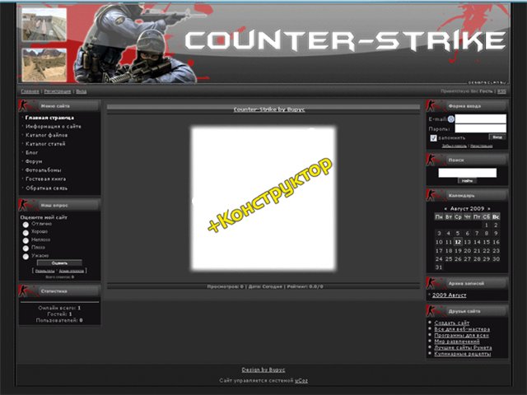527x395 pixels.
Task: Open Программы для всех link
Action: (461, 335)
